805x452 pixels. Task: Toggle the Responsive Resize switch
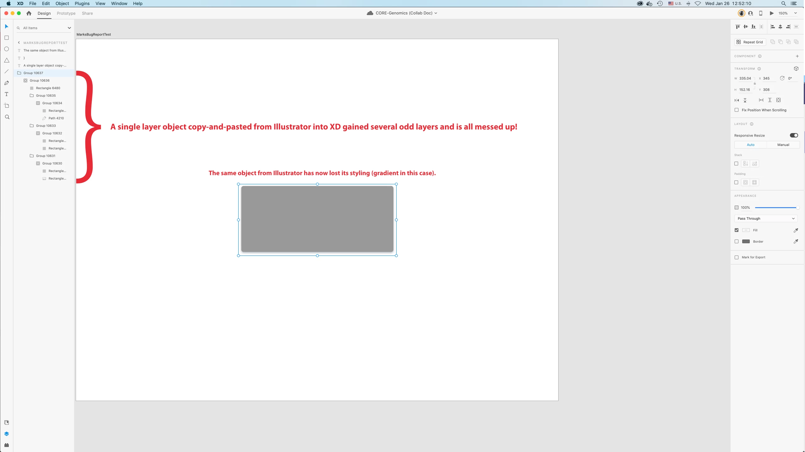coord(794,135)
